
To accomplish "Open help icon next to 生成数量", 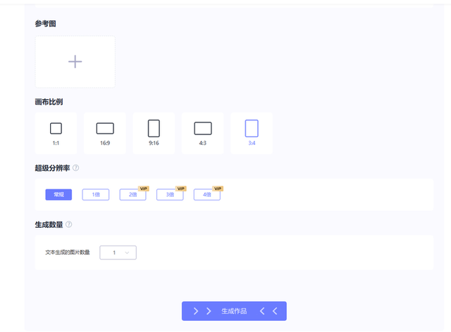I will (x=69, y=224).
